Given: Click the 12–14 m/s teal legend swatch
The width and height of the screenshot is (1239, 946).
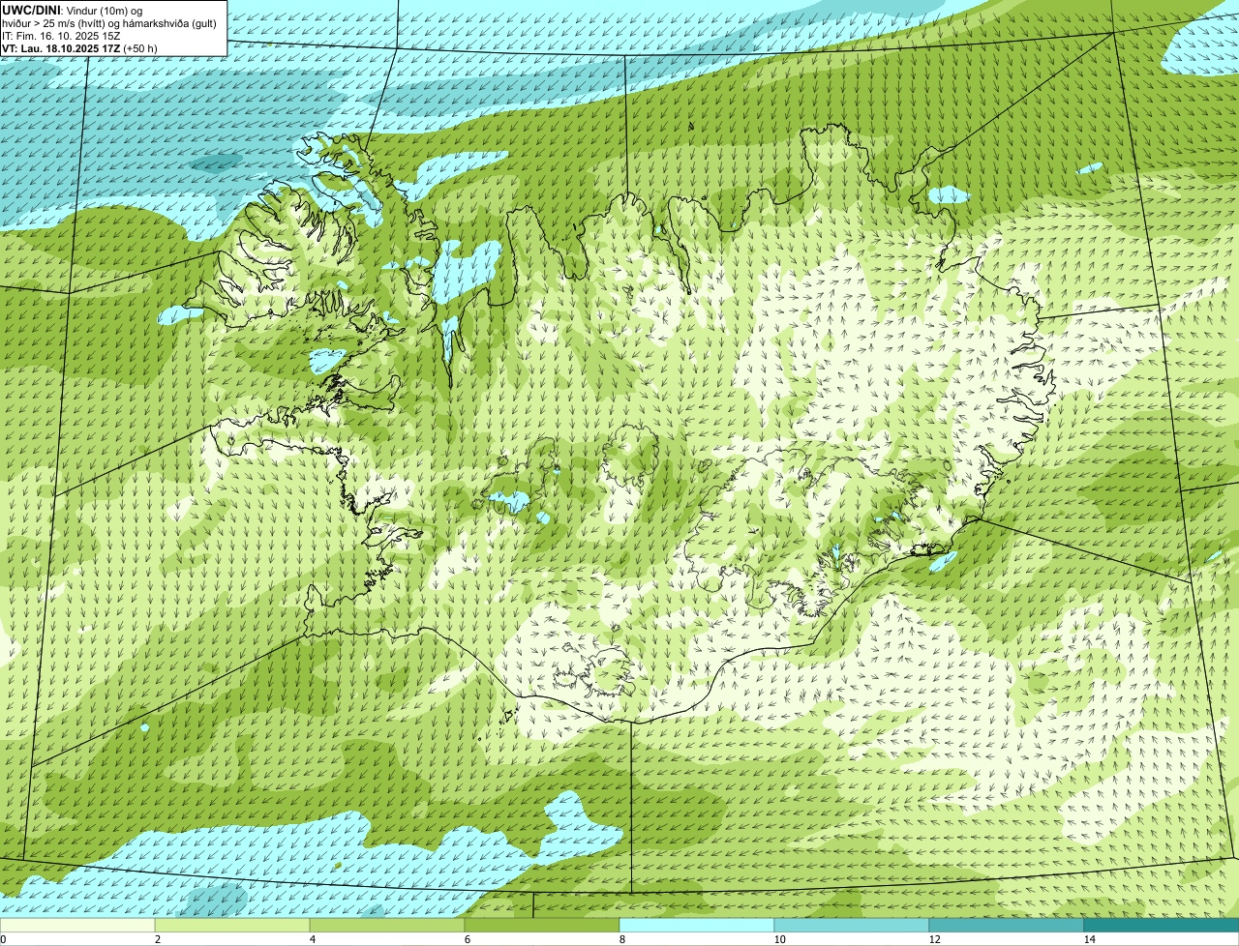Looking at the screenshot, I should click(1007, 925).
